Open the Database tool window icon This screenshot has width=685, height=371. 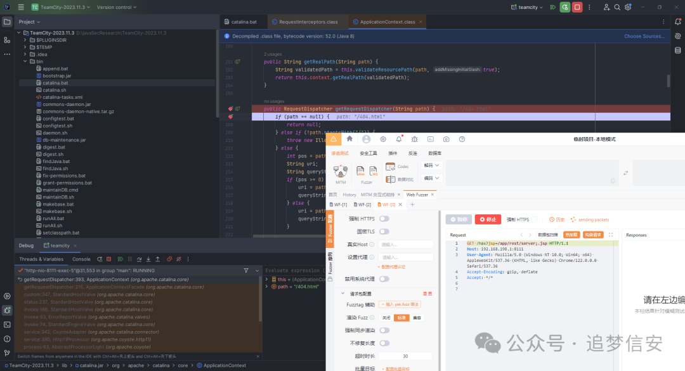[677, 51]
